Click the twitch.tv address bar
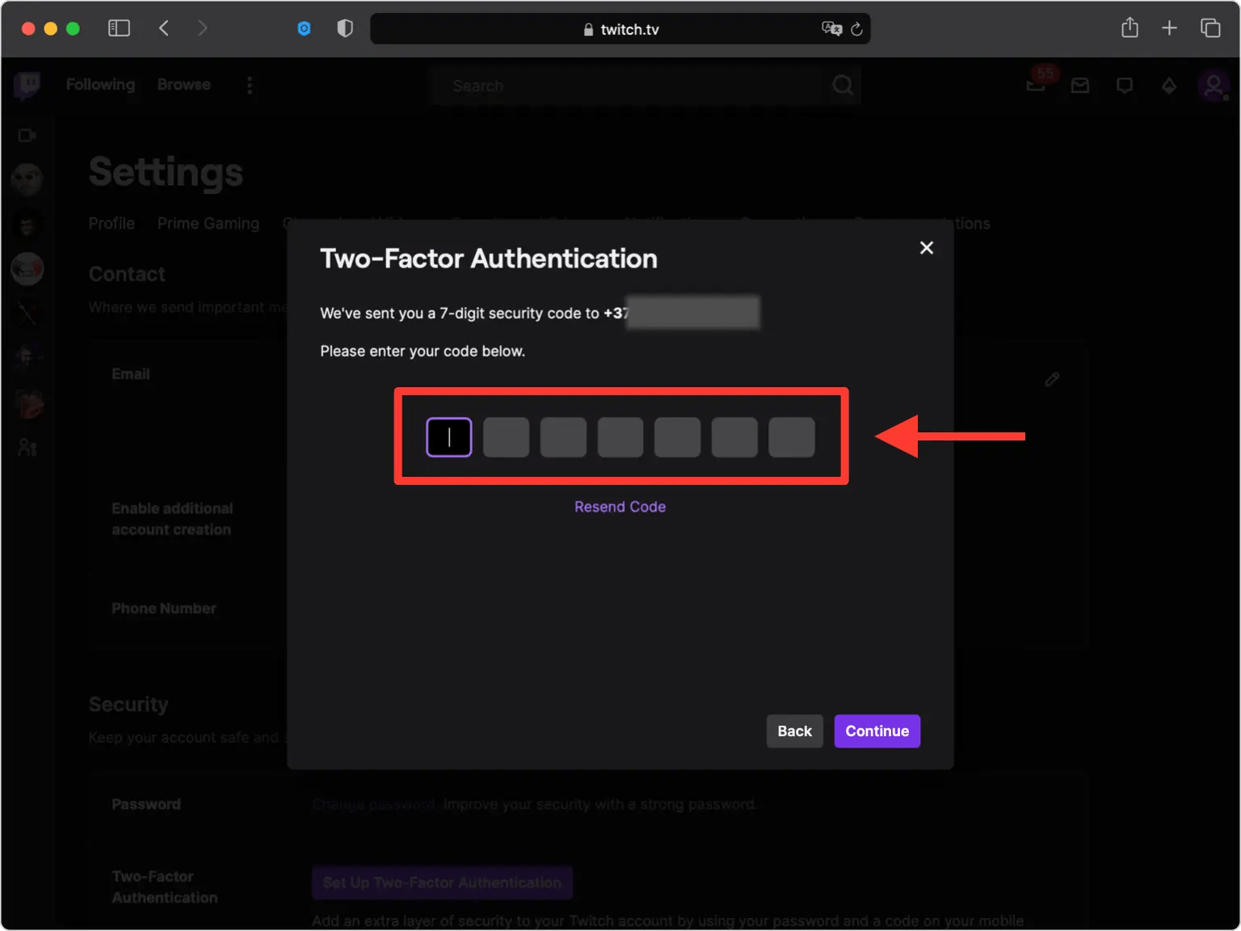Image resolution: width=1241 pixels, height=931 pixels. pyautogui.click(x=620, y=29)
